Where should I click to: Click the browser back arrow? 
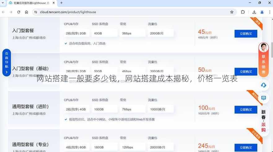[3, 12]
